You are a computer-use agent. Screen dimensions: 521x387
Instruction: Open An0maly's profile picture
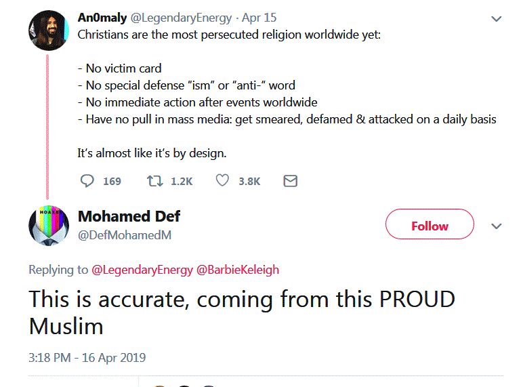(x=47, y=30)
